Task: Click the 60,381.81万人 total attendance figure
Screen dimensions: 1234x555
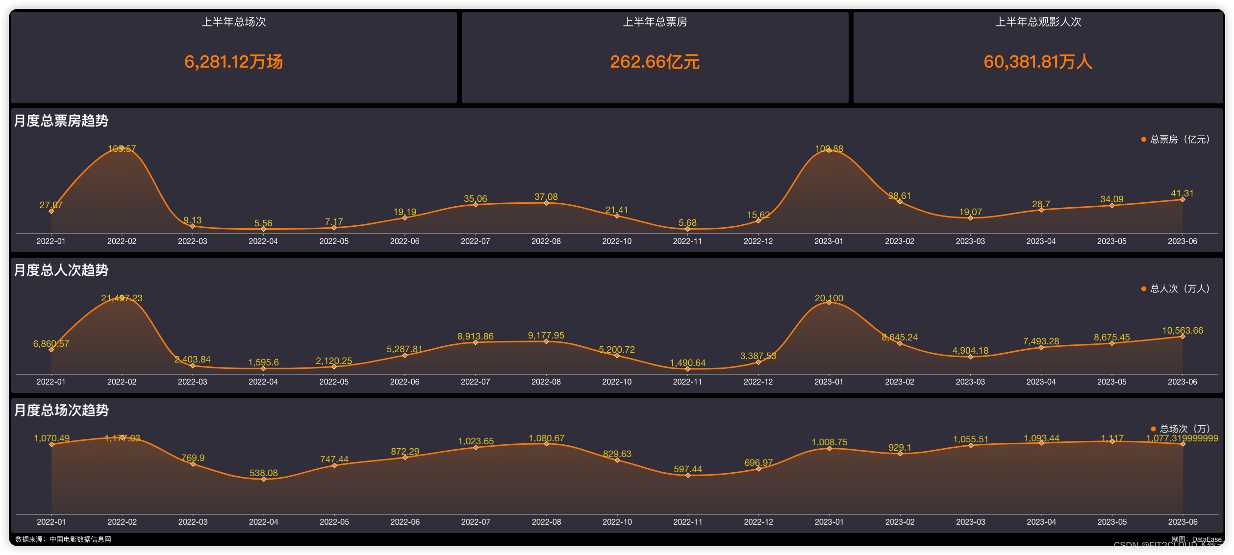Action: click(1038, 62)
